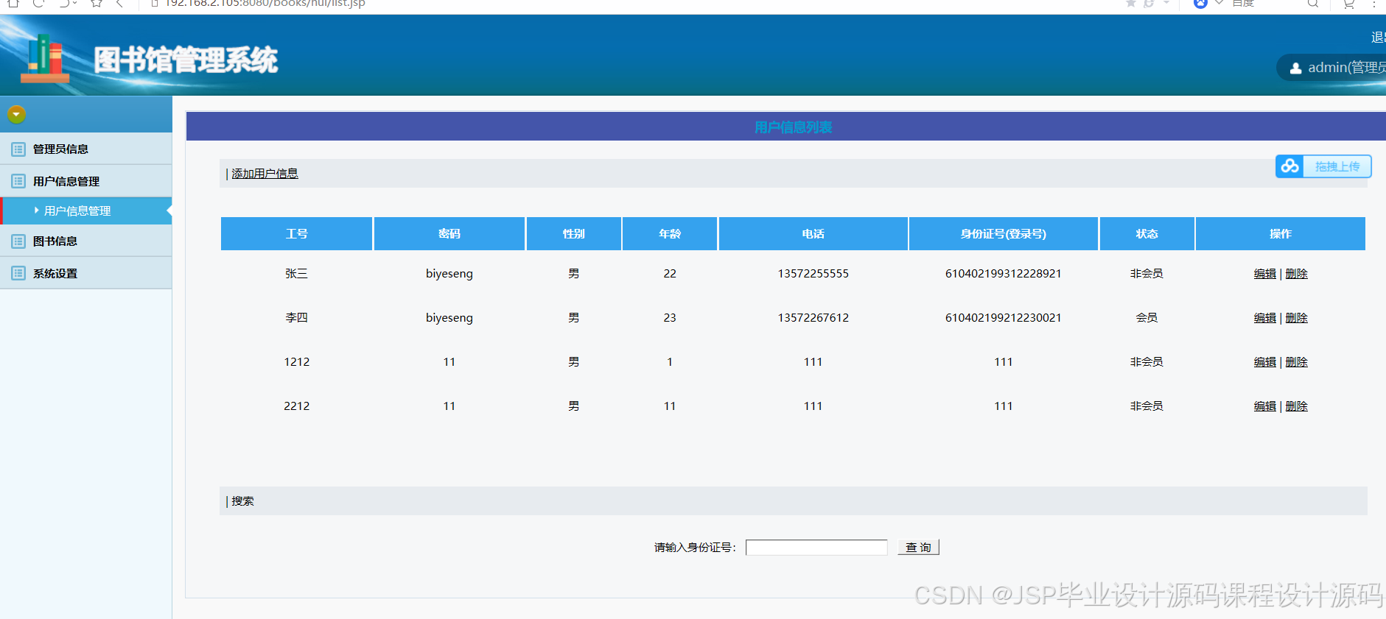The height and width of the screenshot is (619, 1386).
Task: Click 编辑 for user 李四
Action: coord(1264,318)
